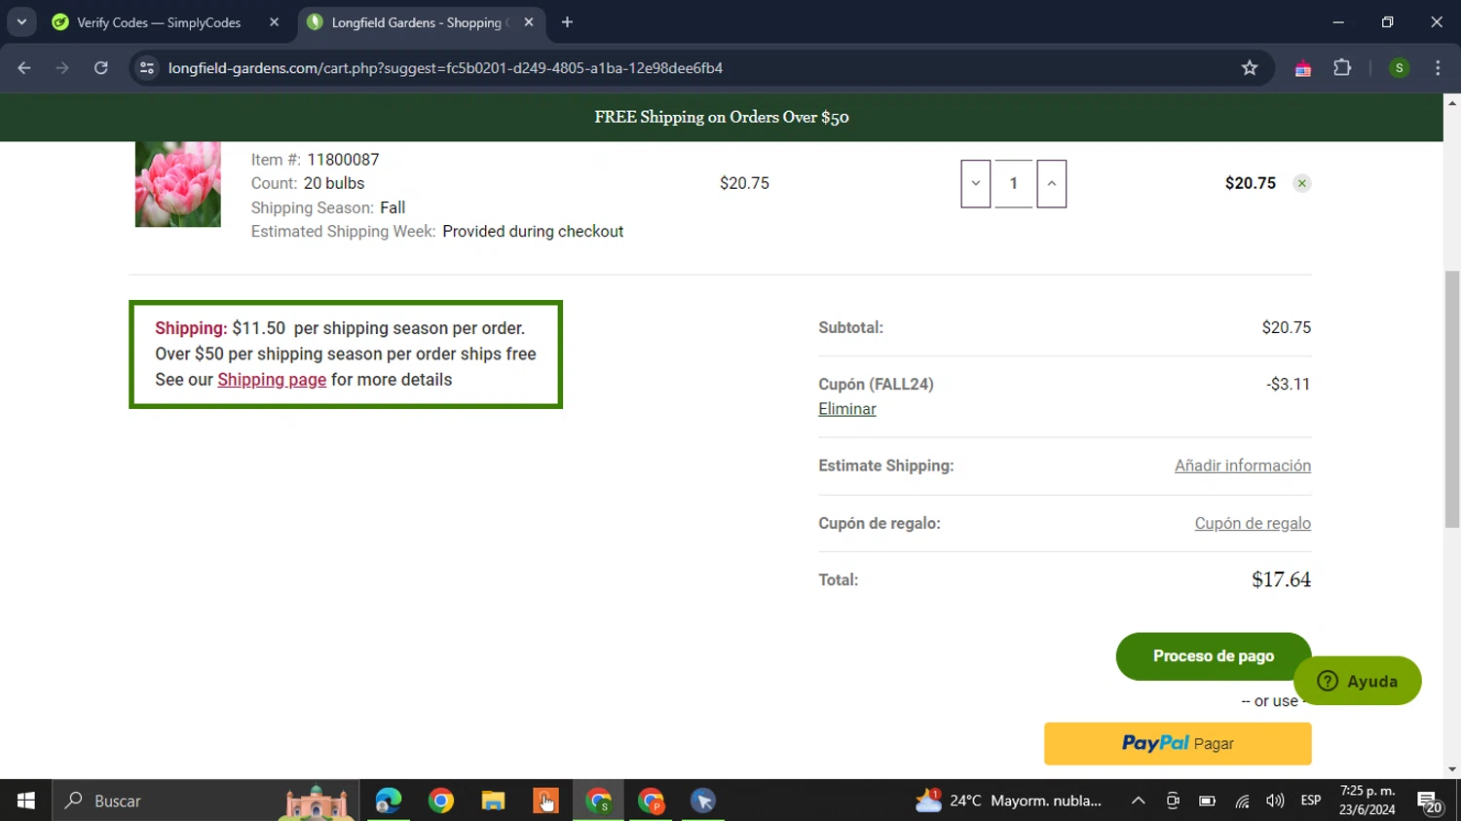The width and height of the screenshot is (1461, 821).
Task: Click the tulip product thumbnail
Action: coord(178,184)
